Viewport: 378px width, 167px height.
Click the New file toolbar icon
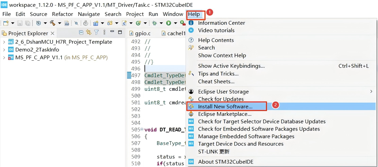coord(6,23)
